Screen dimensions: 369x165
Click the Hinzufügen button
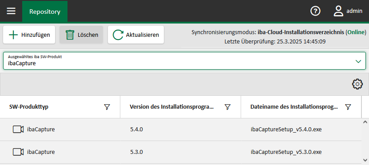tap(29, 35)
